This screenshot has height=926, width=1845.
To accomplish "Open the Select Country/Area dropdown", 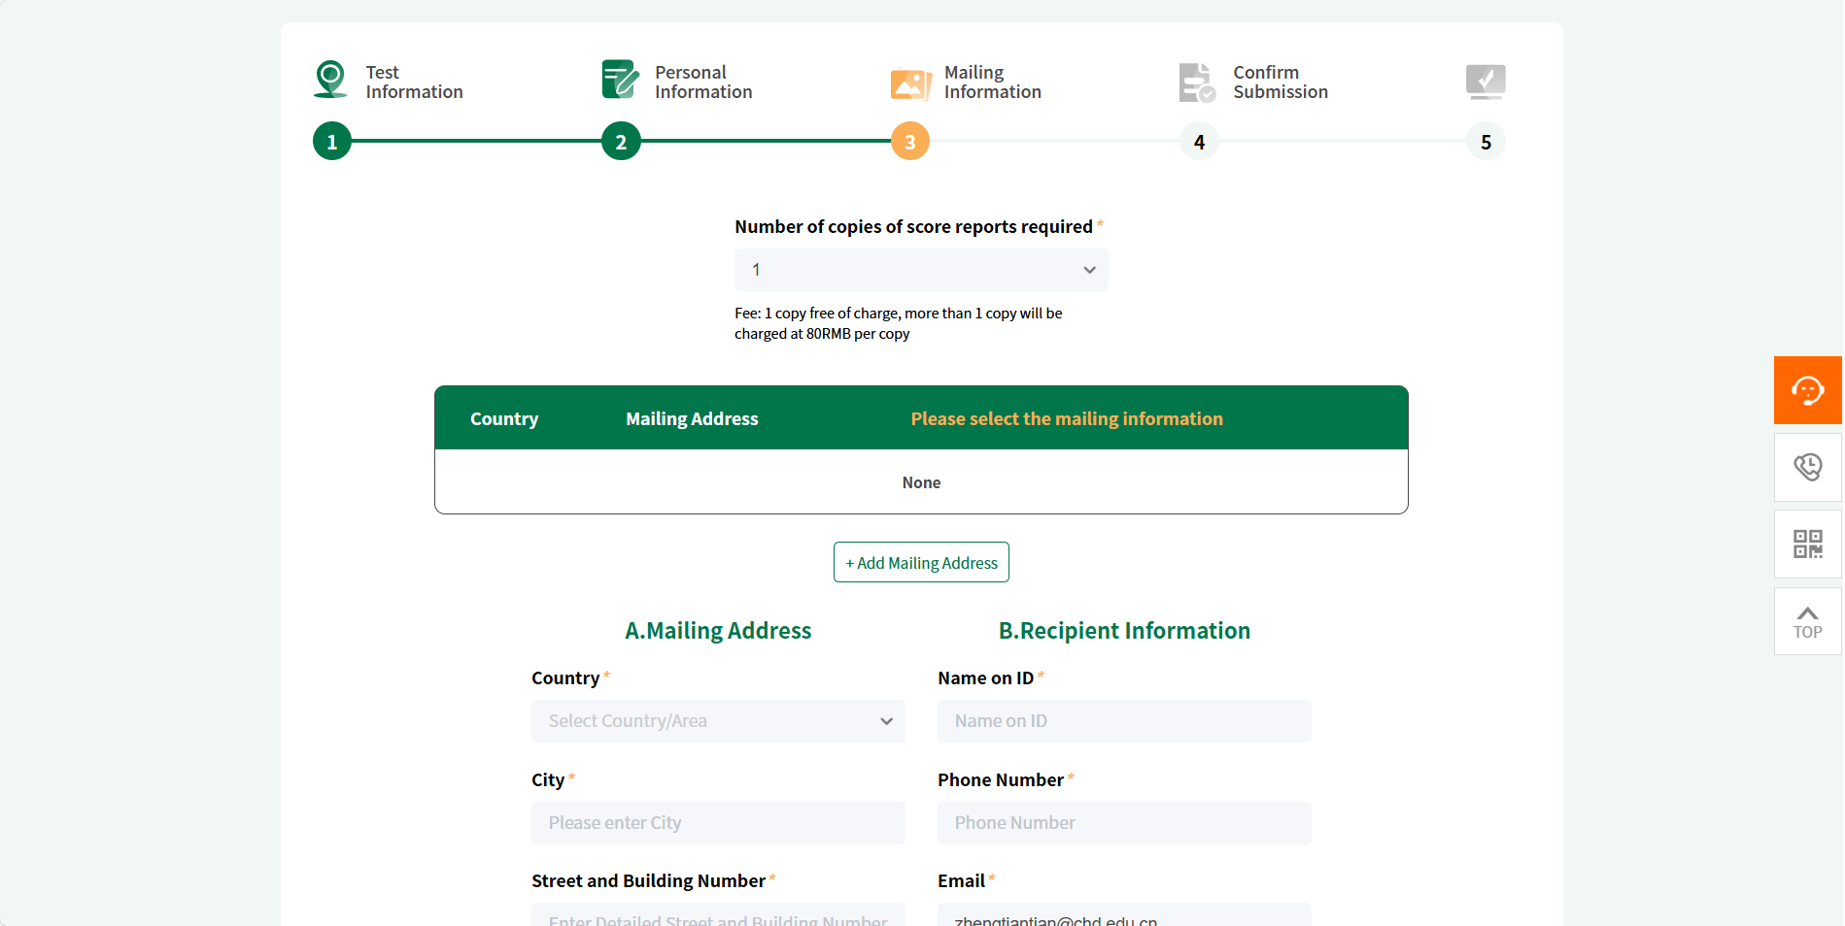I will [x=717, y=721].
